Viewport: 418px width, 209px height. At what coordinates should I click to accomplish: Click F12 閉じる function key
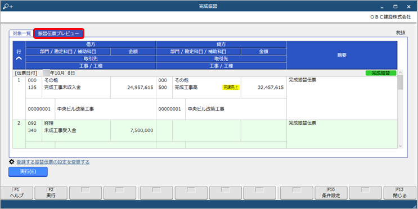(x=399, y=193)
